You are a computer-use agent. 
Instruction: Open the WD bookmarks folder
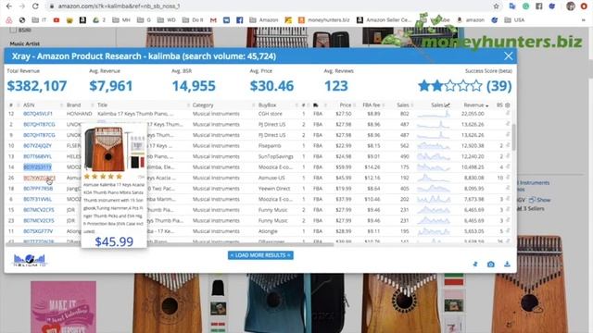point(167,20)
